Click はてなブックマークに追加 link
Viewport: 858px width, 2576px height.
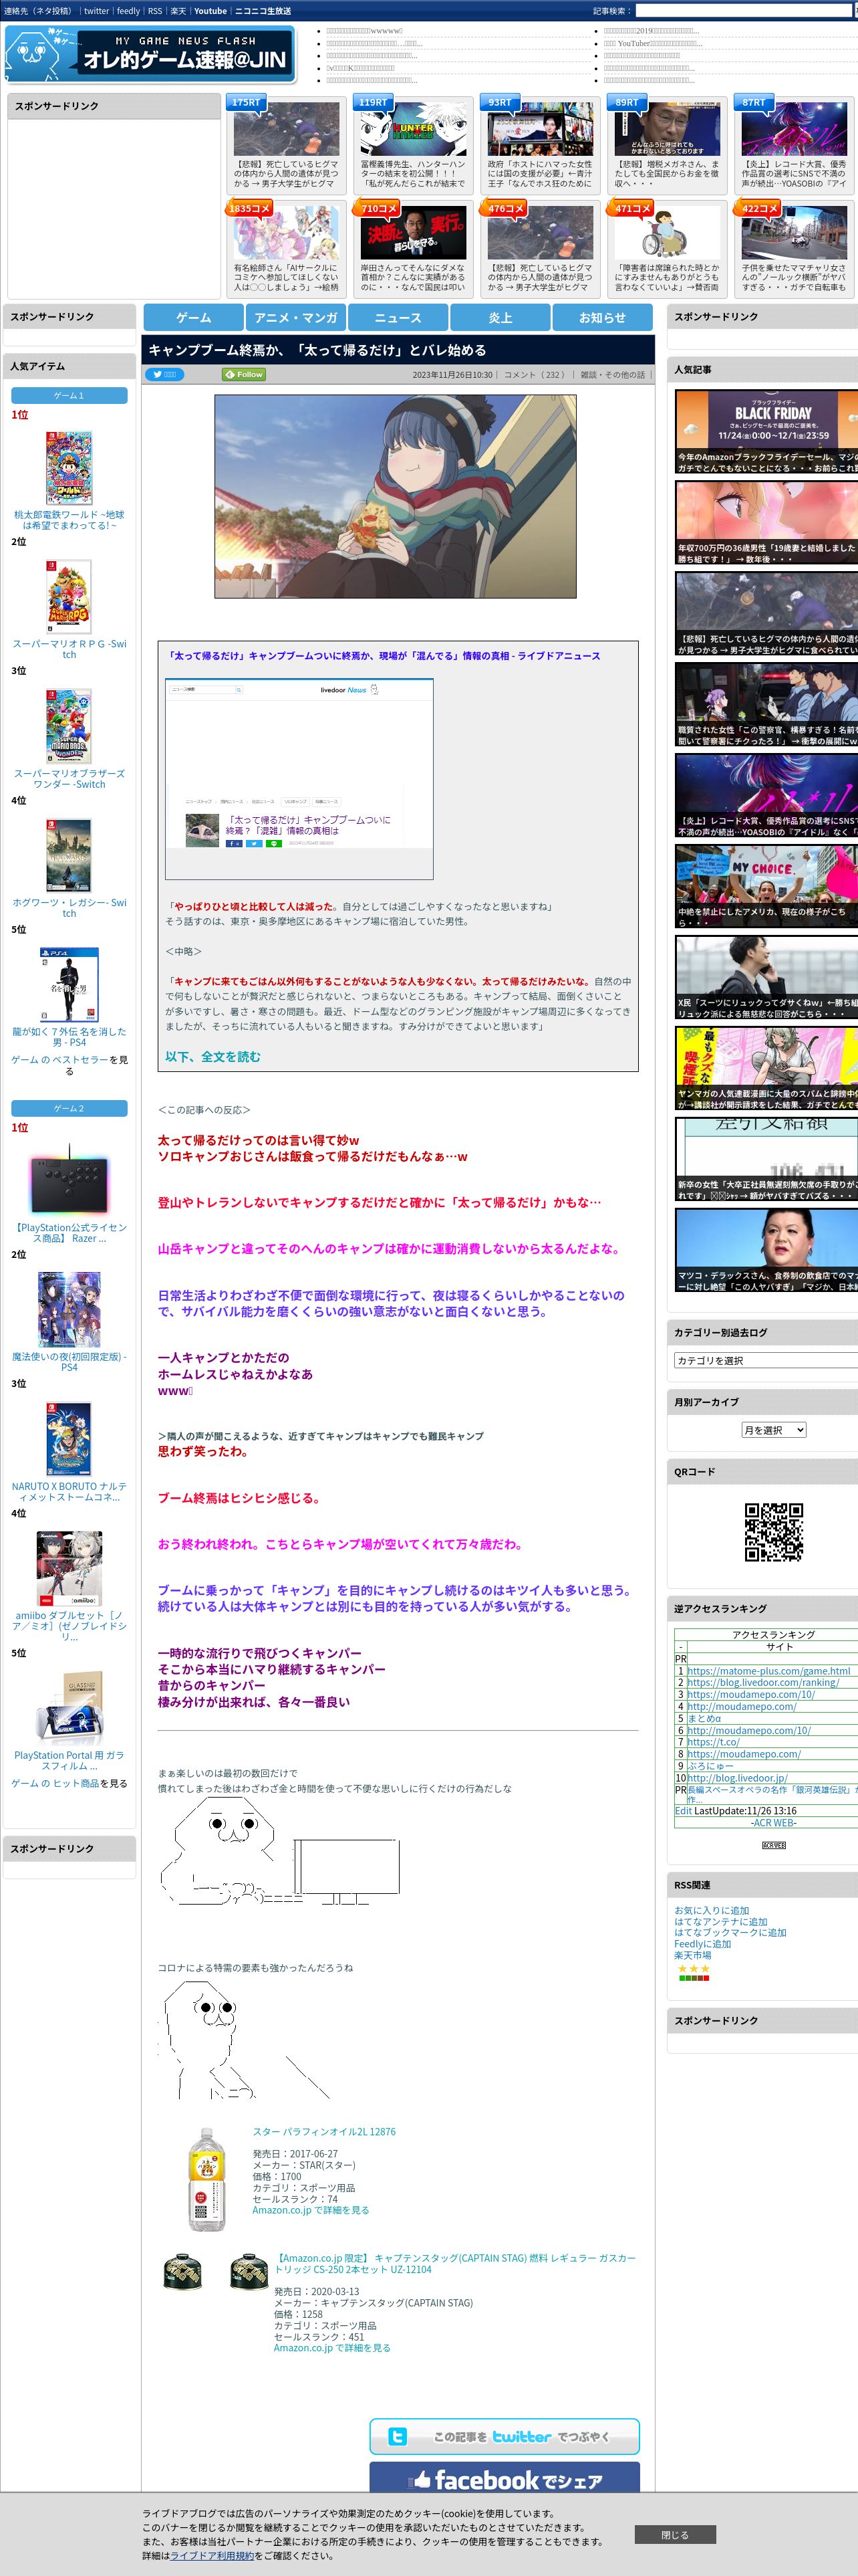click(x=730, y=1932)
